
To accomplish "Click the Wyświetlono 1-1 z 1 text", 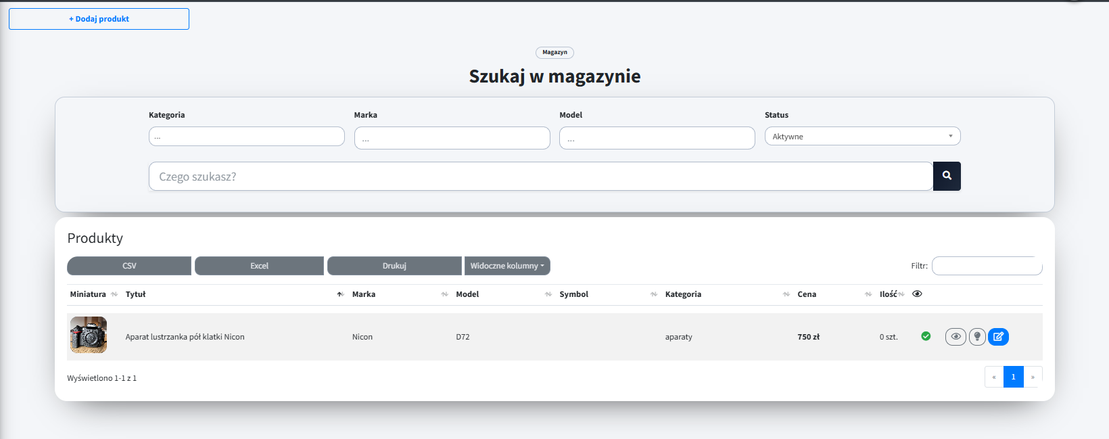I will (x=101, y=378).
